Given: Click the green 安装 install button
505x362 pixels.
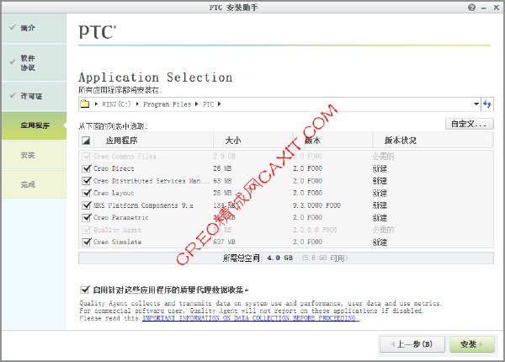Looking at the screenshot, I should coord(472,344).
